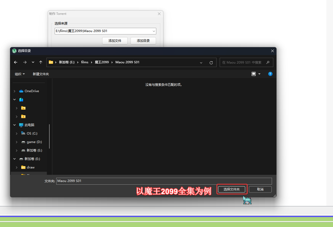Image resolution: width=333 pixels, height=227 pixels.
Task: Click the 新加卷 (E:) breadcrumb
Action: (67, 62)
